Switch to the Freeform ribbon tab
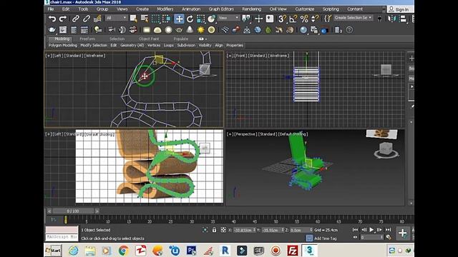 coord(87,39)
